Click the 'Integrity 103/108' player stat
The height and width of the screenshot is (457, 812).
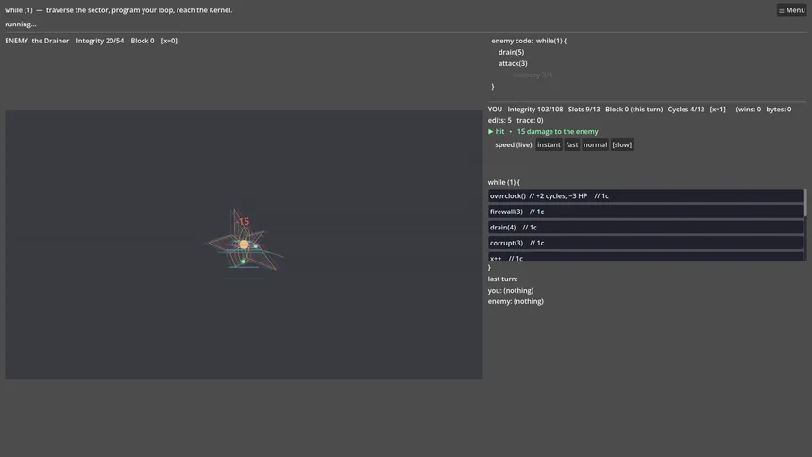point(535,110)
